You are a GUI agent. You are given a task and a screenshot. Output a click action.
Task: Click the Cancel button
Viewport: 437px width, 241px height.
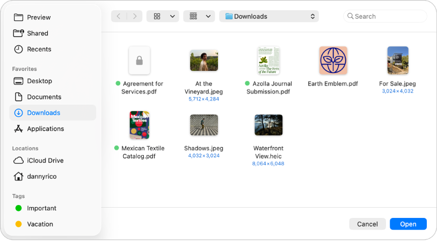[x=367, y=224]
